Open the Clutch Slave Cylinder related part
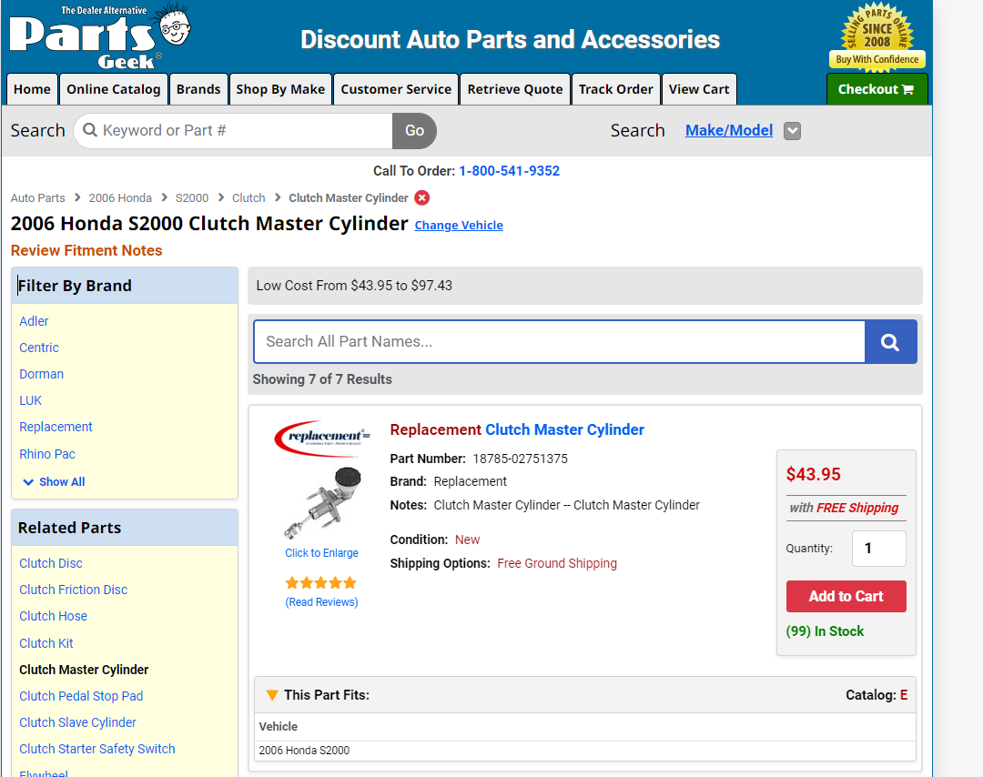Image resolution: width=983 pixels, height=777 pixels. (77, 722)
